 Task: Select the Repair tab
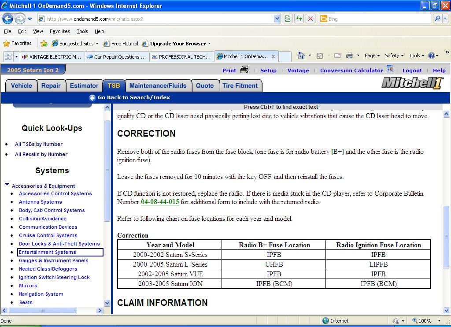tap(51, 86)
